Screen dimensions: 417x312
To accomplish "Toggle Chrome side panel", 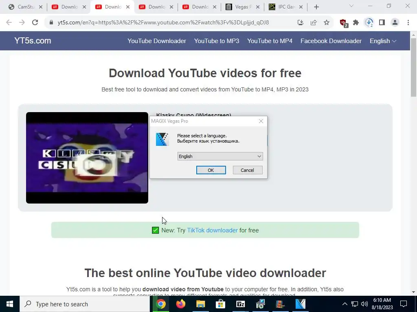I will [x=382, y=23].
